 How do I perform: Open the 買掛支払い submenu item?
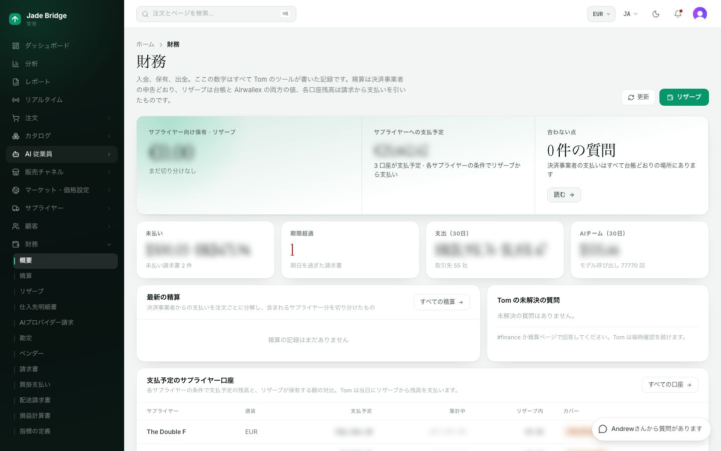65,384
